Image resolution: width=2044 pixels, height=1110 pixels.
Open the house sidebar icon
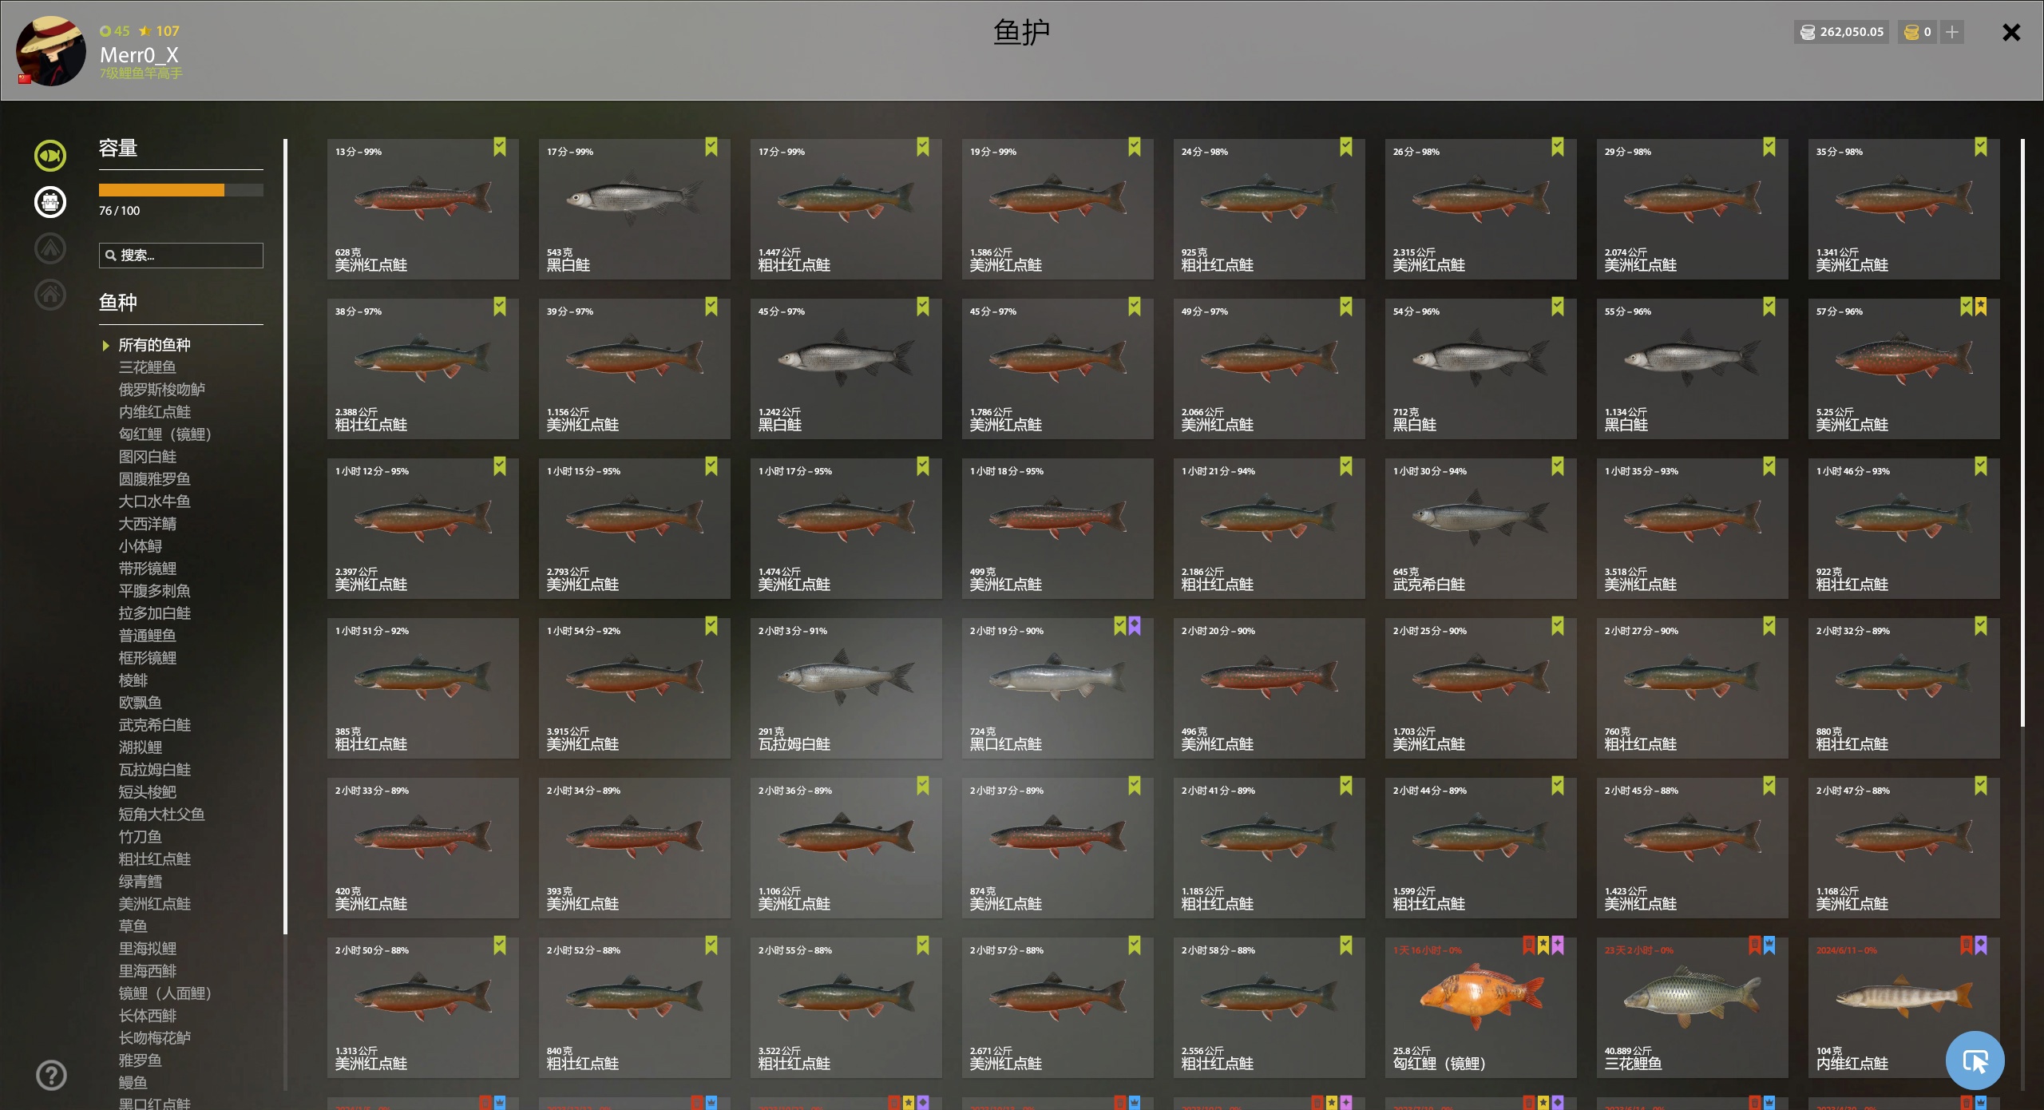coord(50,295)
